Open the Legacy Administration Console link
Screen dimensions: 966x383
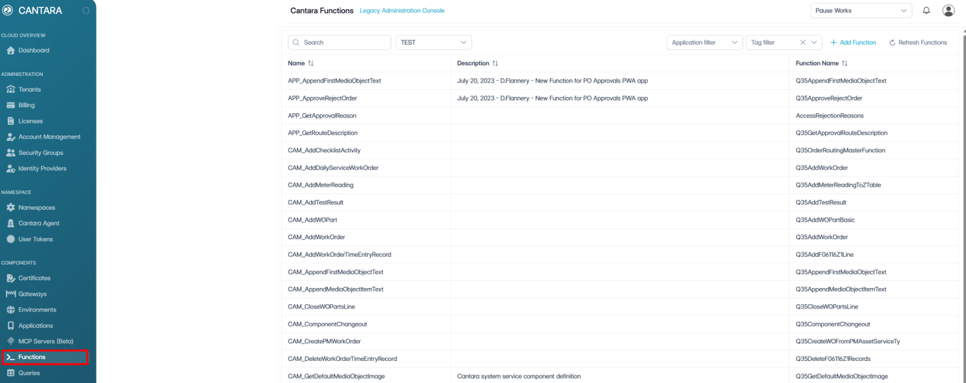(402, 10)
